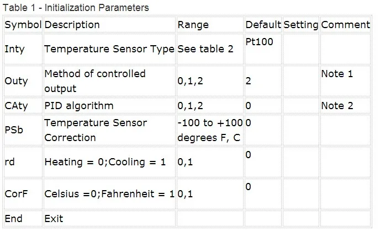This screenshot has width=380, height=232.
Task: Click the "See table 2" range text
Action: [205, 49]
